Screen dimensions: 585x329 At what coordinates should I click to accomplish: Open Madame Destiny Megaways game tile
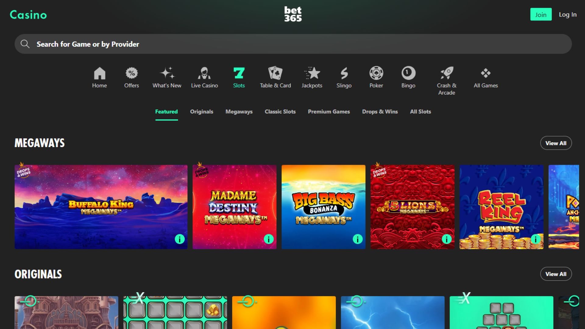click(x=234, y=207)
